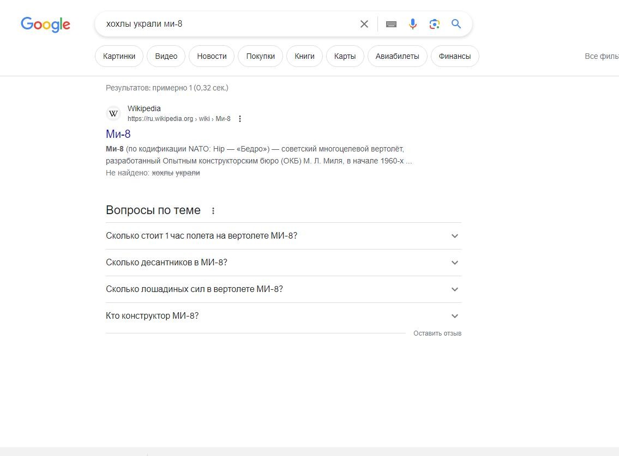
Task: Click Оставить отзыв feedback link
Action: click(x=437, y=333)
